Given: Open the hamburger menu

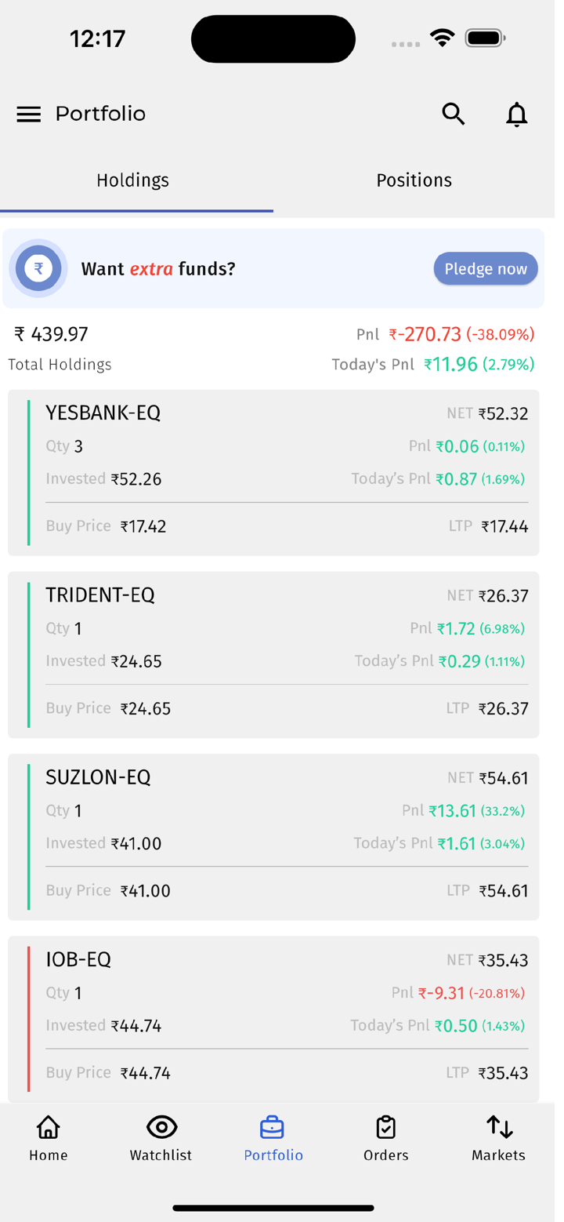Looking at the screenshot, I should [x=29, y=115].
